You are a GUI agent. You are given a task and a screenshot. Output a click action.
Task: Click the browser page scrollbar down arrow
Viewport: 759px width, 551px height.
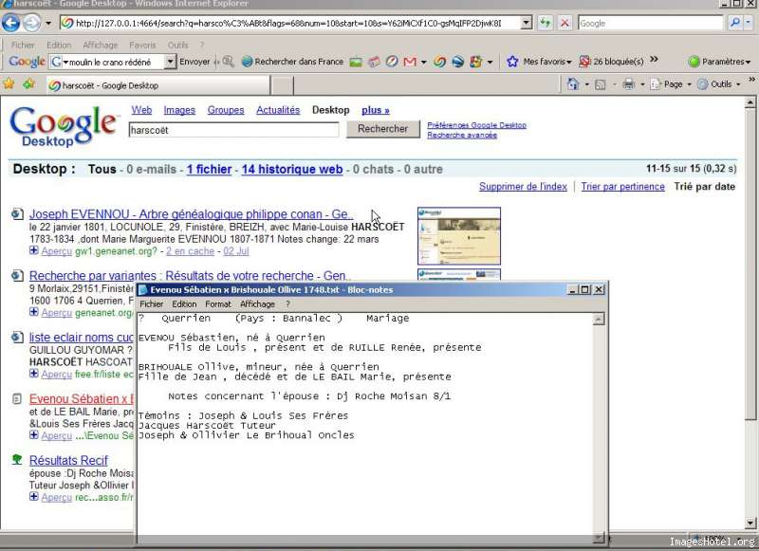click(x=750, y=523)
